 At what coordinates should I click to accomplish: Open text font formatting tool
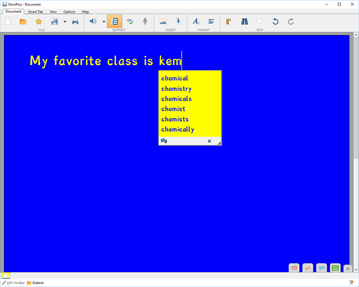coord(196,21)
